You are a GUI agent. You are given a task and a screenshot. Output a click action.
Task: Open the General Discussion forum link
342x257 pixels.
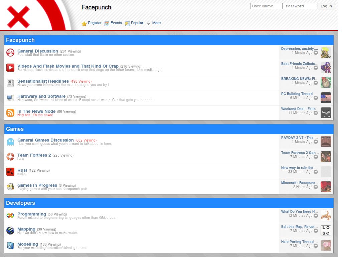pyautogui.click(x=38, y=51)
